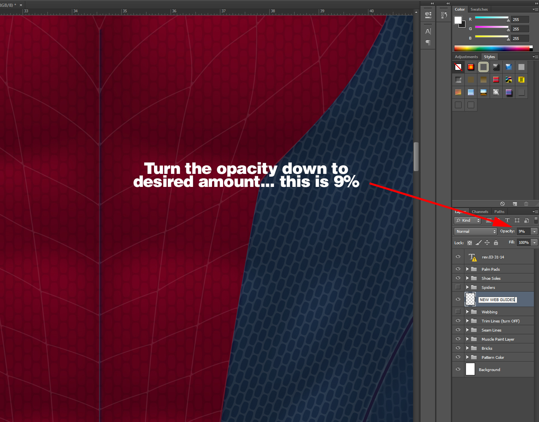Click the foreground color swatch
Screen dimensions: 539x422
[x=458, y=20]
